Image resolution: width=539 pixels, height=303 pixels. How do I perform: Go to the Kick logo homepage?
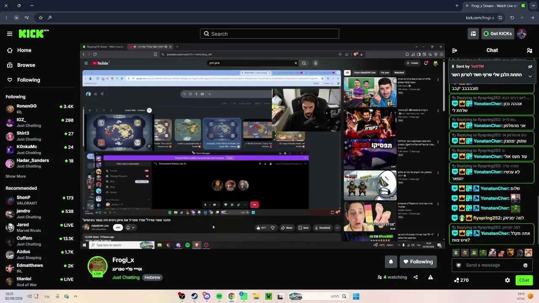pyautogui.click(x=34, y=34)
